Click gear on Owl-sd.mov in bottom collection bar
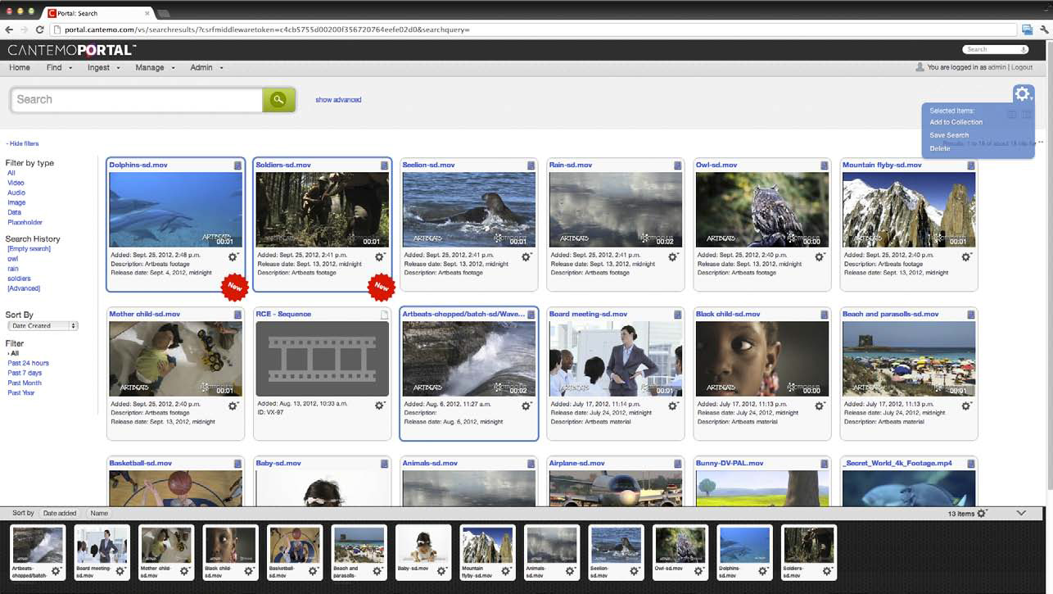 [x=699, y=571]
